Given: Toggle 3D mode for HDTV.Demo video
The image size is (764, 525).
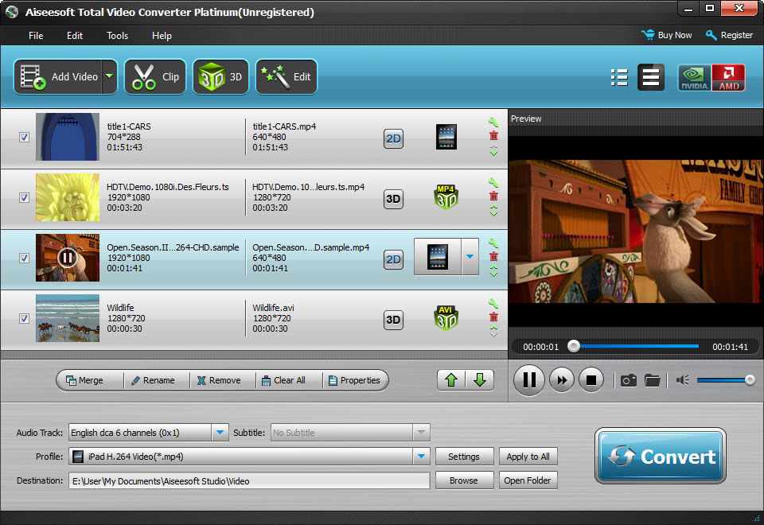Looking at the screenshot, I should [393, 198].
